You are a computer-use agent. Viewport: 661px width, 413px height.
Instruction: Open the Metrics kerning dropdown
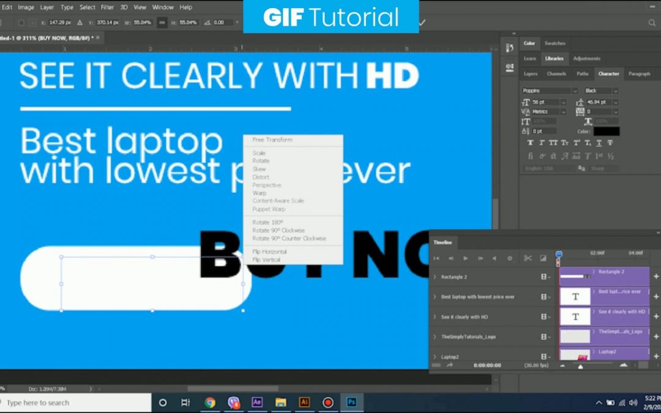(563, 112)
